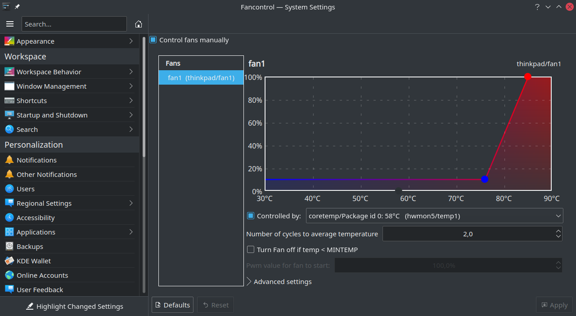Click Highlight Changed Settings
The height and width of the screenshot is (316, 576).
pos(75,307)
